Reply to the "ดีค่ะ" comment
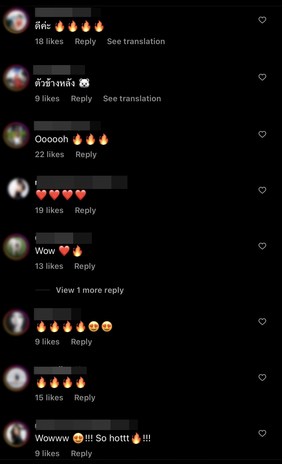Screen dimensions: 282x464 [x=85, y=42]
